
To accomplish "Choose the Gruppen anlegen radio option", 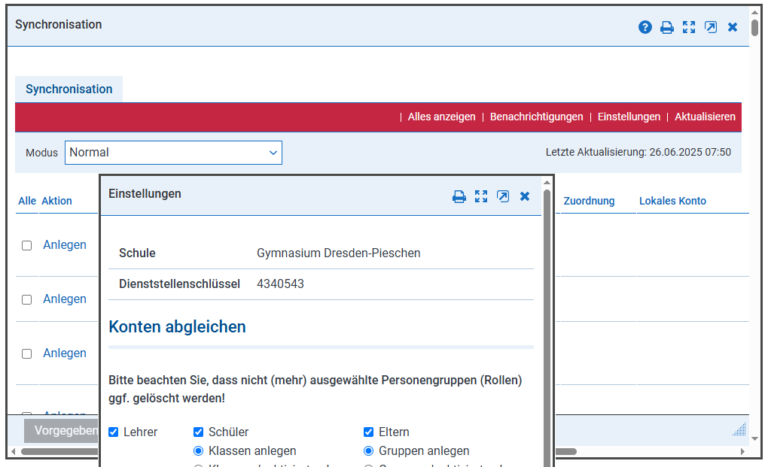I will click(369, 451).
